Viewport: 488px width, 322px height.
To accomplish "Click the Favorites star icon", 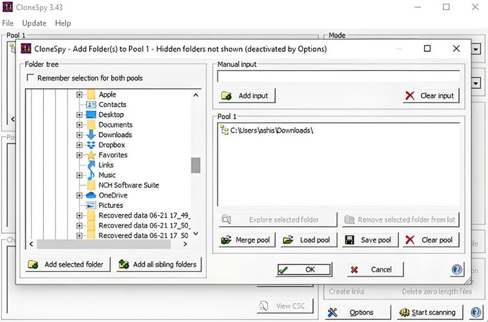I will click(91, 155).
